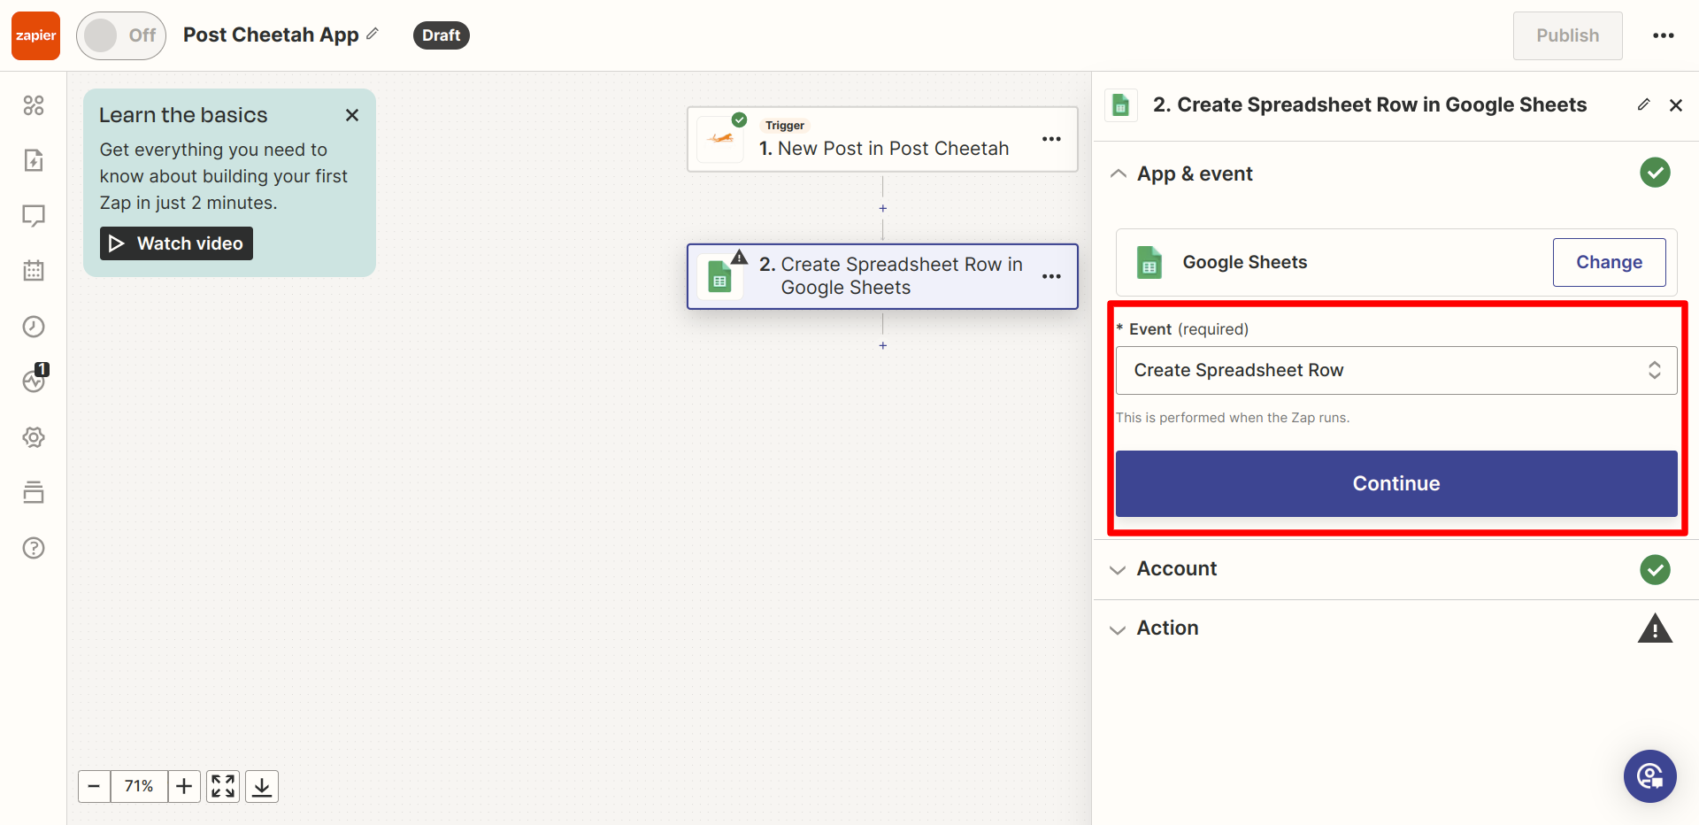Screen dimensions: 1699x825
Task: Add a step between trigger and action
Action: 882,208
